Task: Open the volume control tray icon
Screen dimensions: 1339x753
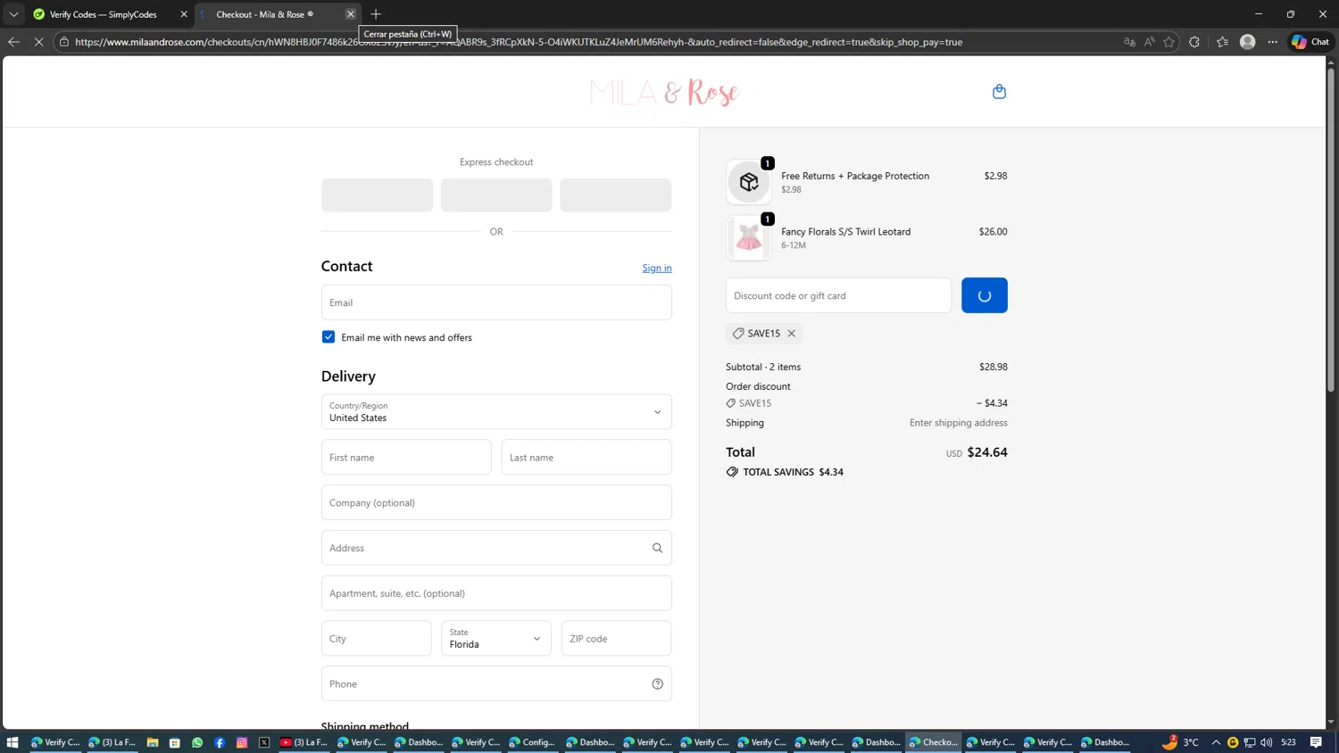Action: 1266,742
